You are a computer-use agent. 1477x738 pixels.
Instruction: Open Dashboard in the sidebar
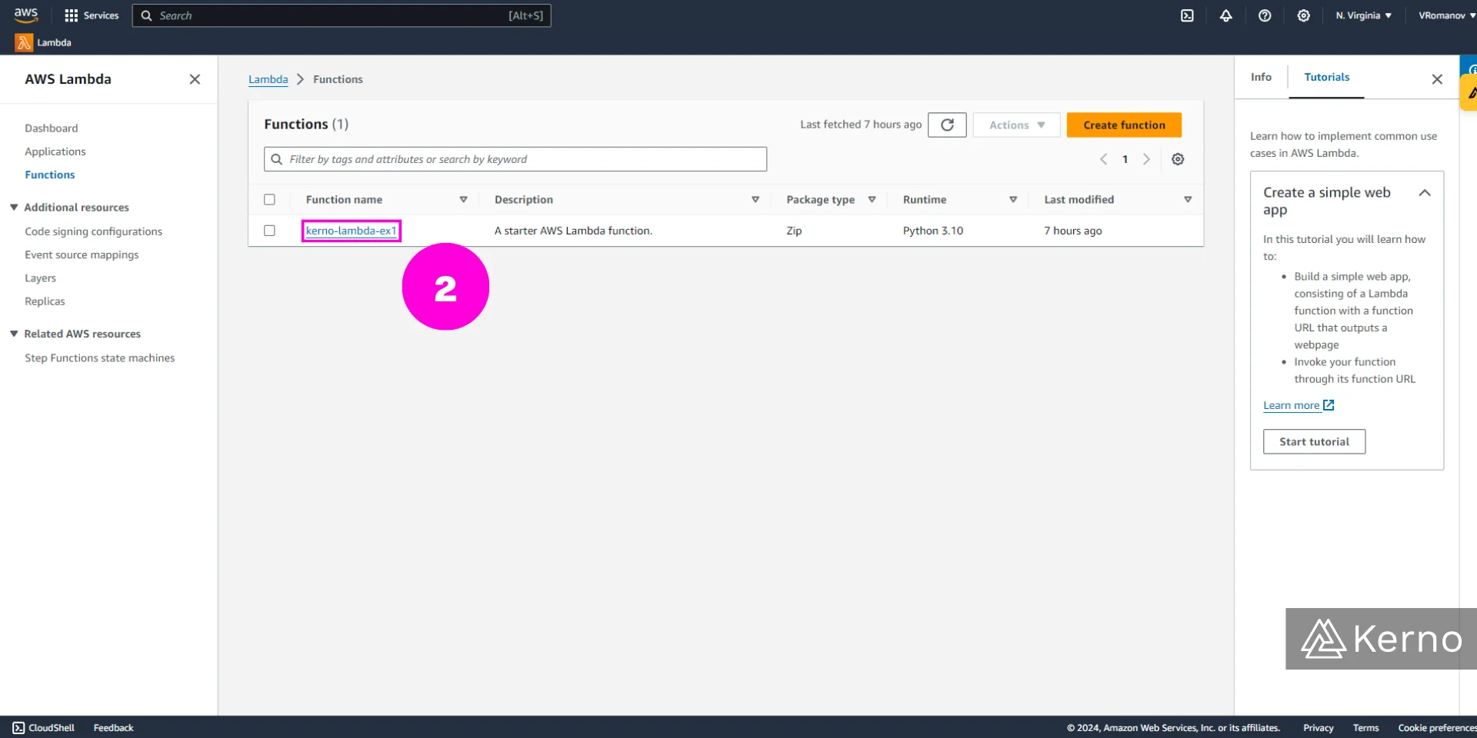point(51,128)
